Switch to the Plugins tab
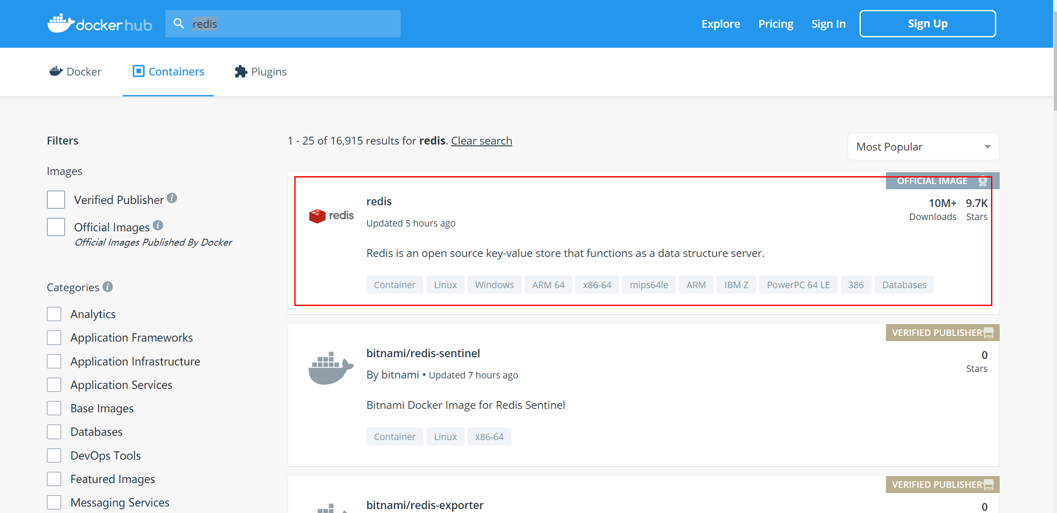This screenshot has width=1057, height=513. coord(260,72)
